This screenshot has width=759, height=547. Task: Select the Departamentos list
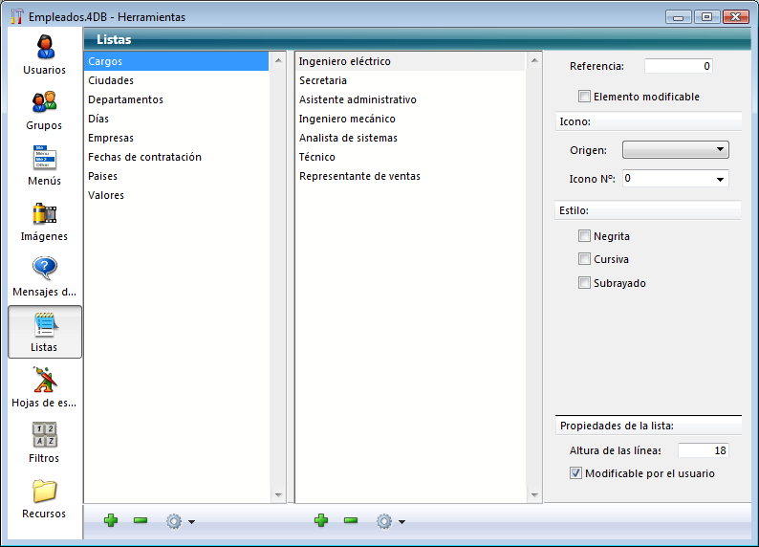point(125,99)
